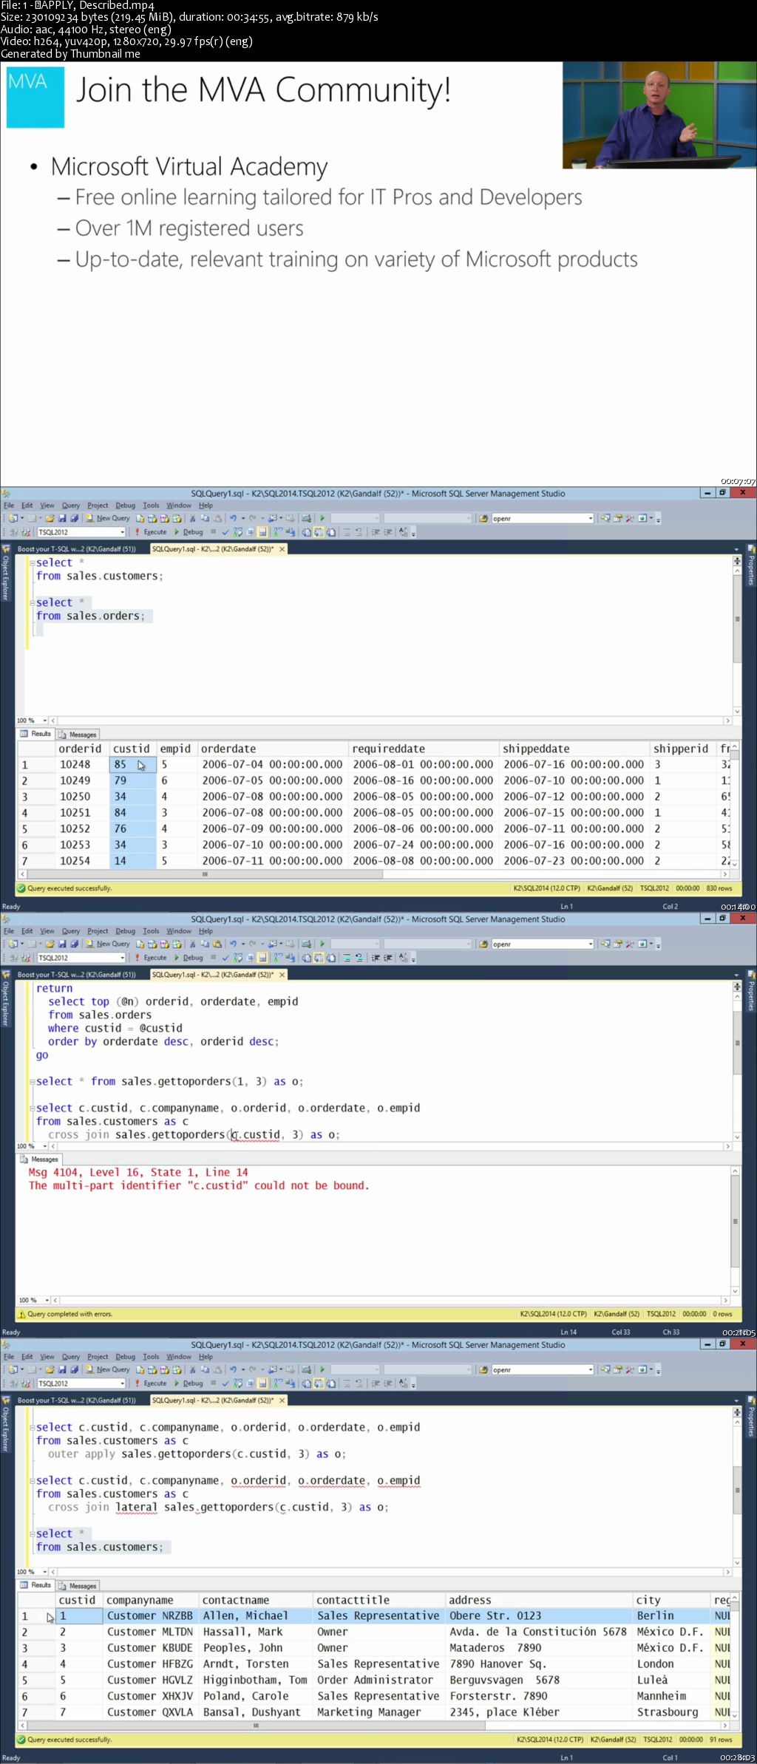Click Debug in the orders-results SSMS window

(189, 532)
